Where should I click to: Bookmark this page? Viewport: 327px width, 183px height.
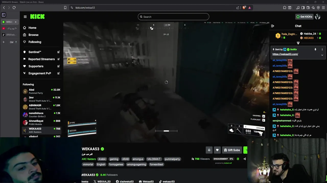pos(65,8)
